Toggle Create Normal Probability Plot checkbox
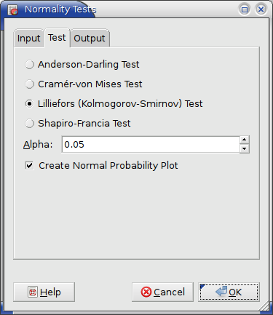 point(30,166)
